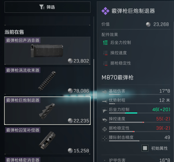Image resolution: width=174 pixels, height=162 pixels.
Task: Click the 腰际射击精度 stat icon
Action: 105,138
